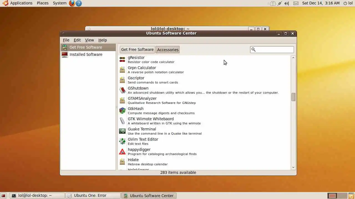Open the File menu
The image size is (355, 199).
tap(66, 40)
